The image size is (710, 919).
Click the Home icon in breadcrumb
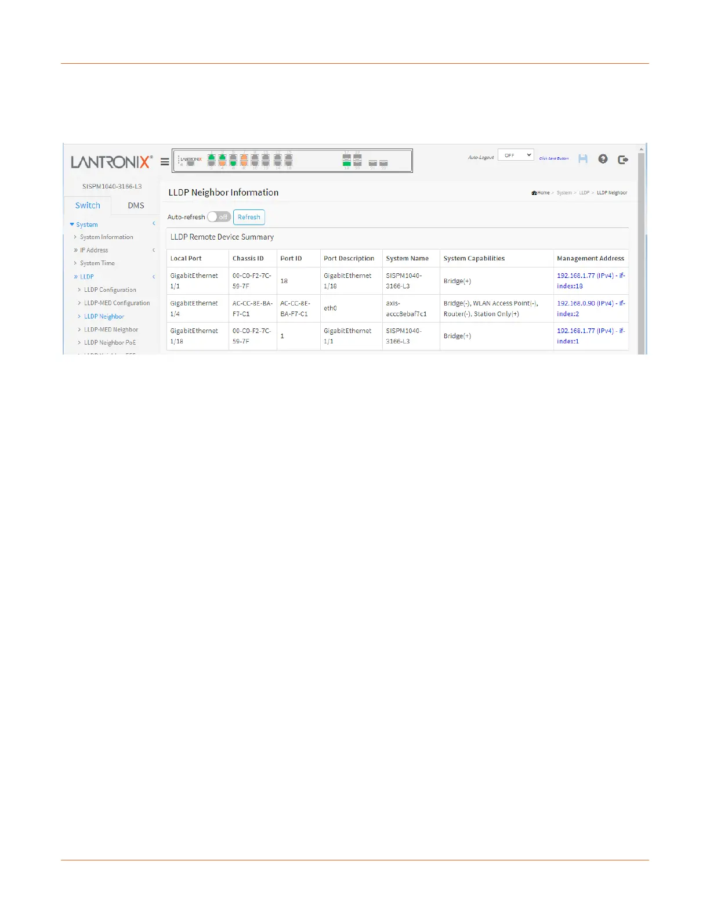[534, 193]
